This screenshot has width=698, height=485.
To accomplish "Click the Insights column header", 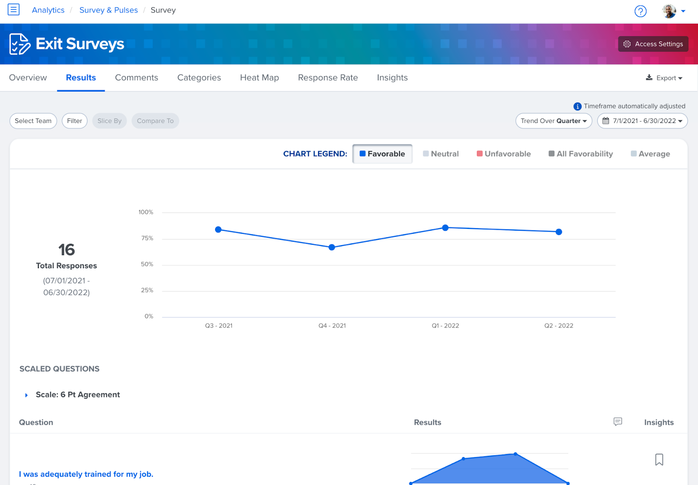I will [x=659, y=422].
